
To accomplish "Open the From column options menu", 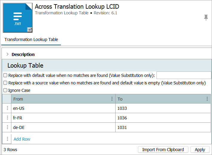I will pyautogui.click(x=112, y=99).
